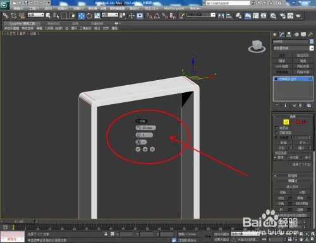Click the 循环 (Loop) selection button
Screen dimensions: 316x243
pyautogui.click(x=301, y=148)
